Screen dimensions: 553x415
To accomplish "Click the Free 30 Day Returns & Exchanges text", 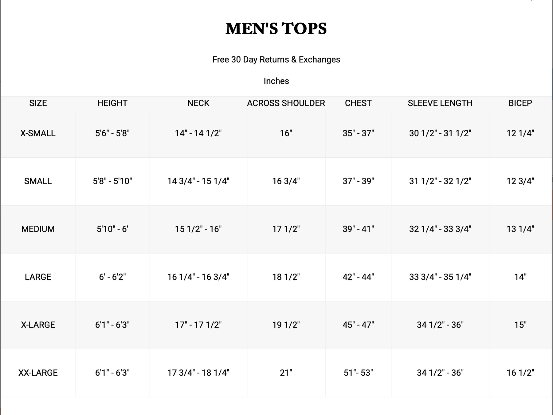I will click(x=276, y=60).
